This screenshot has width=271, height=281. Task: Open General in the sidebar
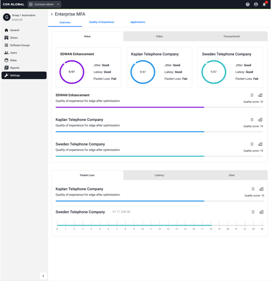point(24,30)
